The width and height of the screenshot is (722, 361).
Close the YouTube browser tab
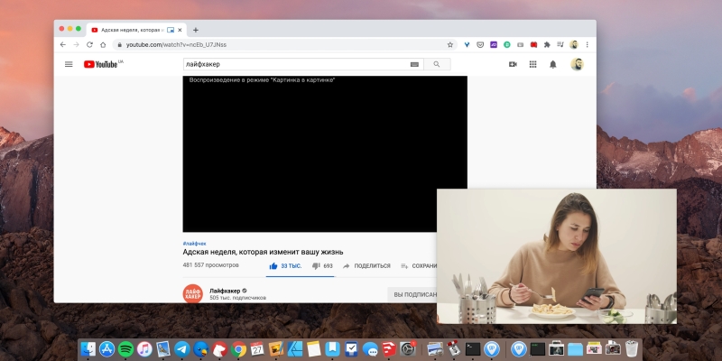click(x=180, y=30)
